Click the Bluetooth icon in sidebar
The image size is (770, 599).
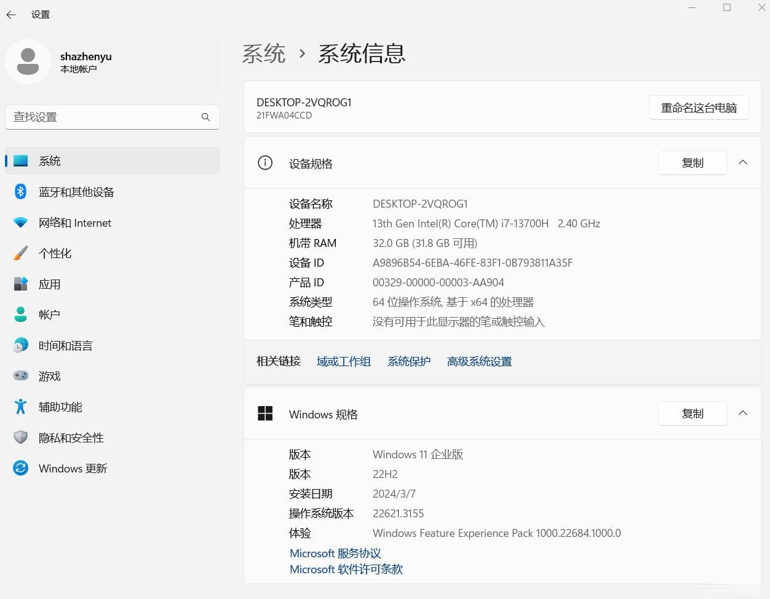(20, 192)
